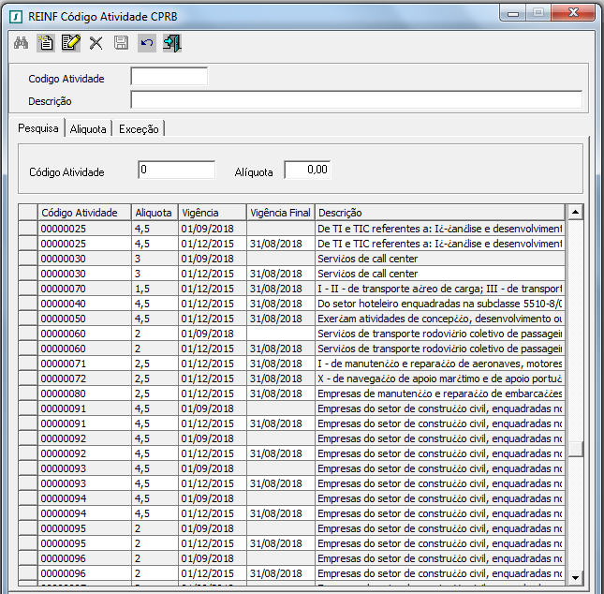Focus the Descrição text field
Viewport: 604px width, 594px height.
pos(356,100)
